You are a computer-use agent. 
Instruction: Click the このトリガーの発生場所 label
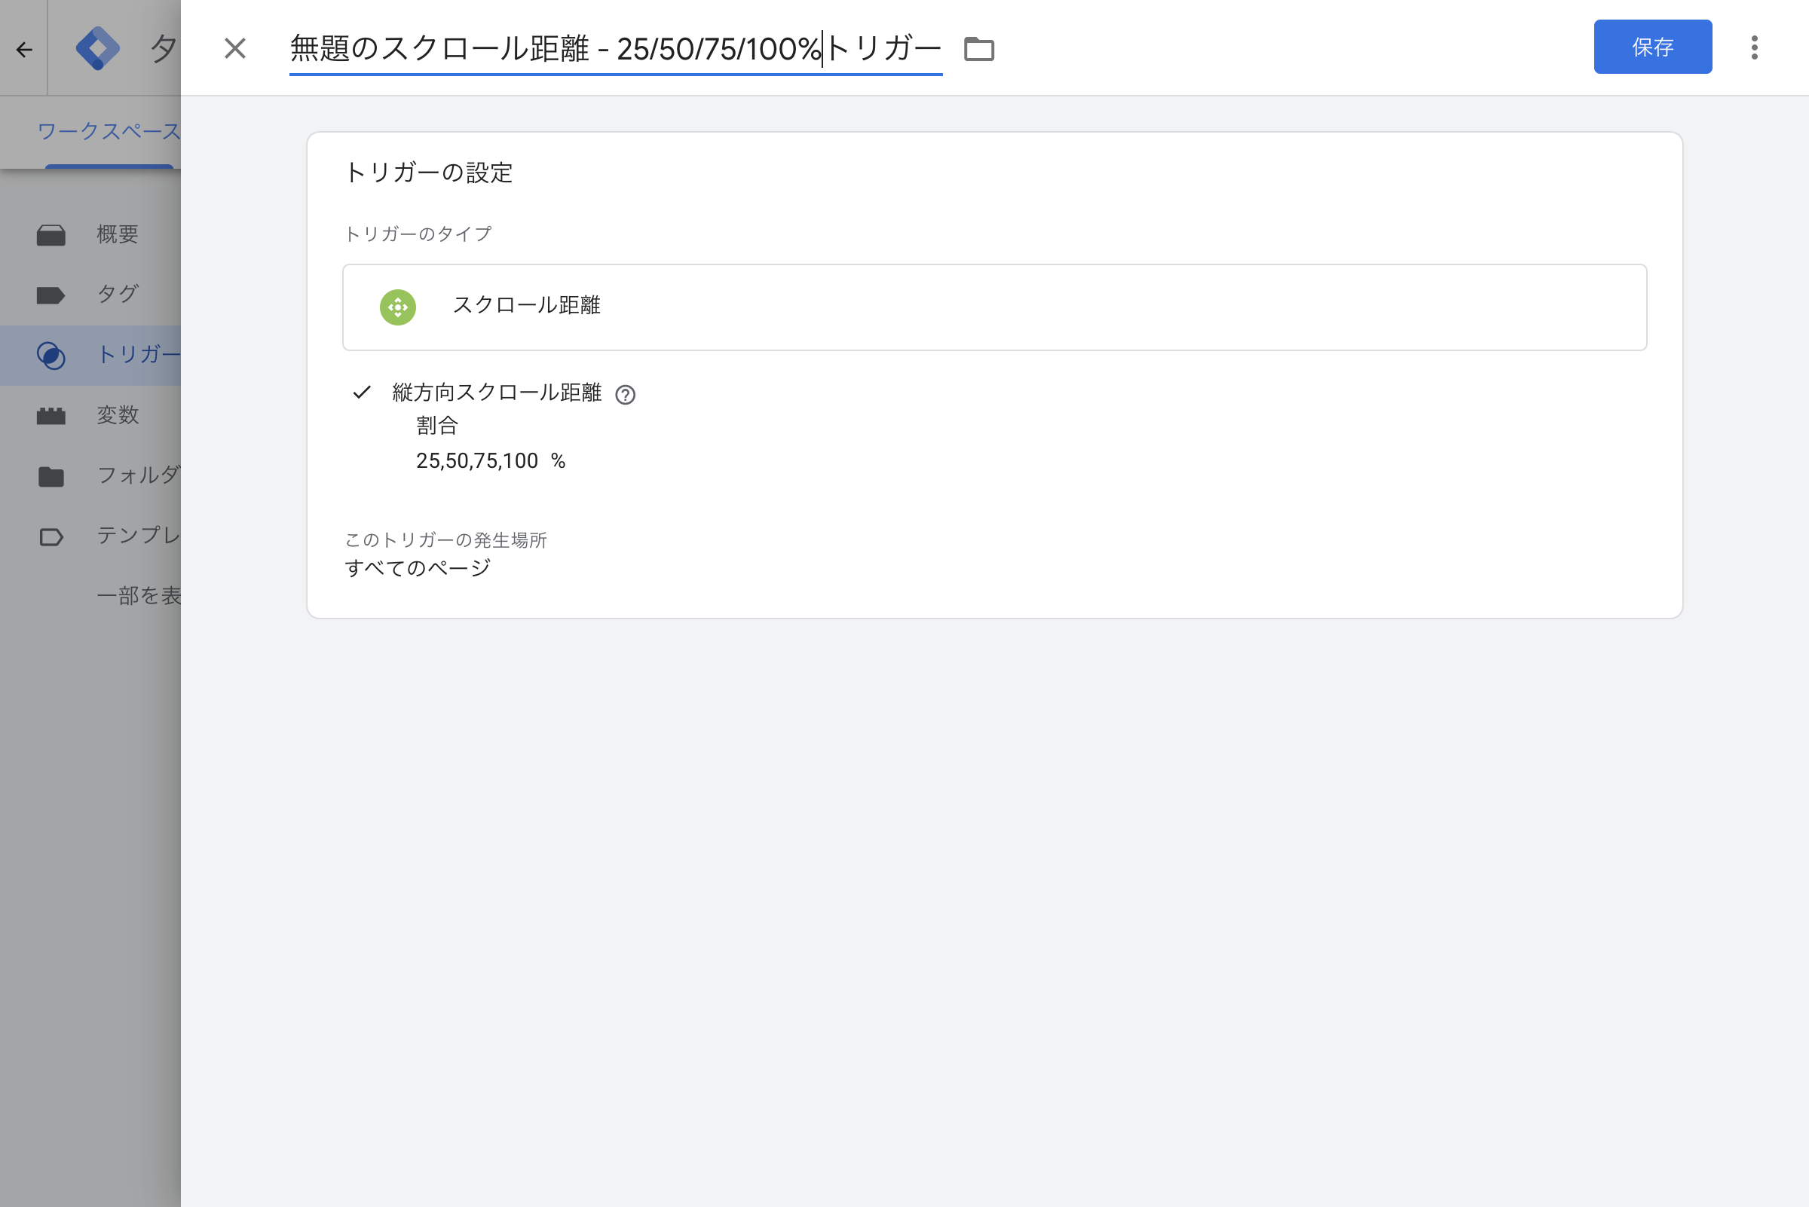click(x=445, y=540)
